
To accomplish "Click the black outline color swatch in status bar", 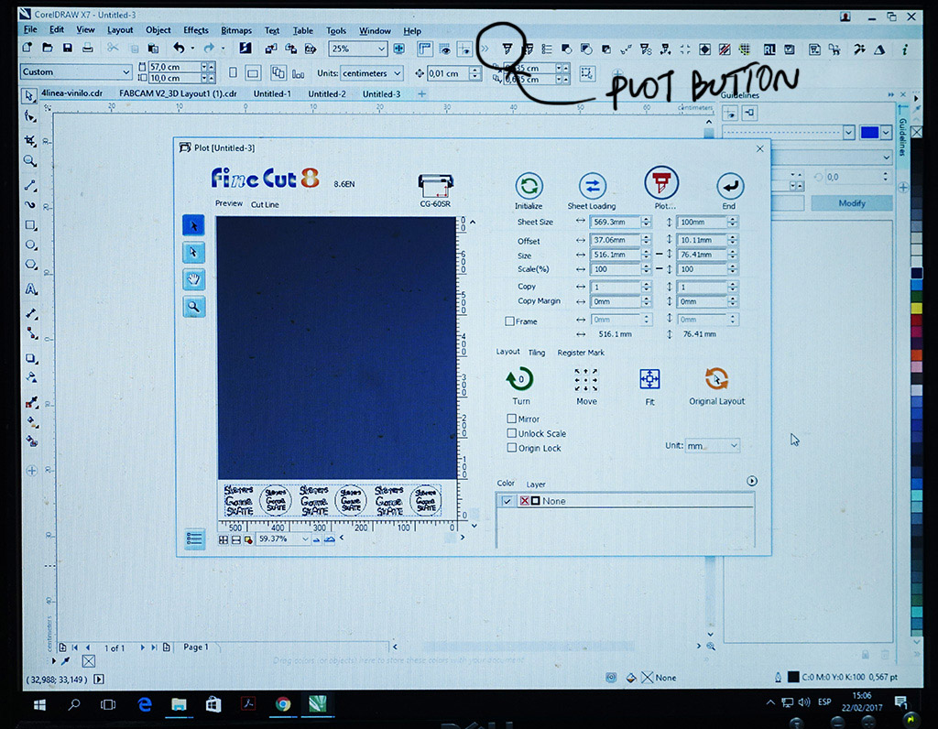I will coord(793,677).
